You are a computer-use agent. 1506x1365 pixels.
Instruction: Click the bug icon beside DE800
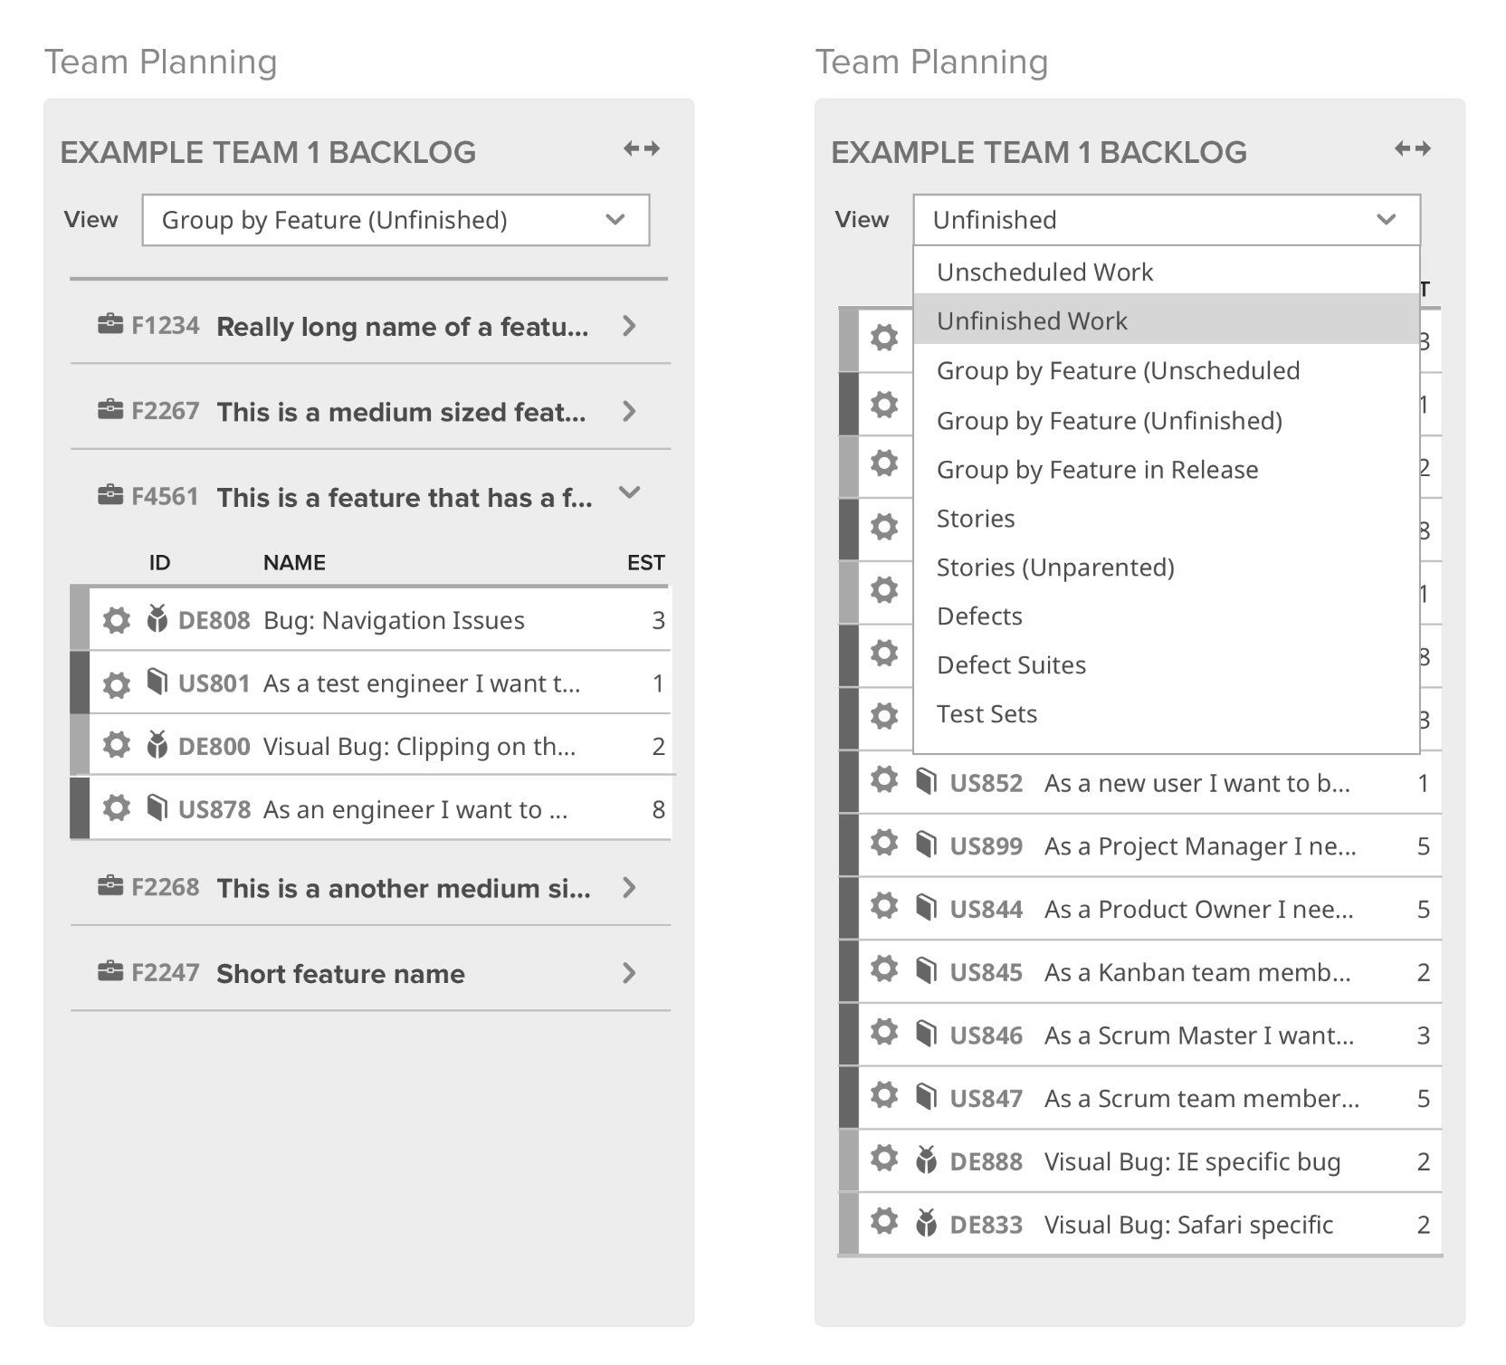pos(157,745)
